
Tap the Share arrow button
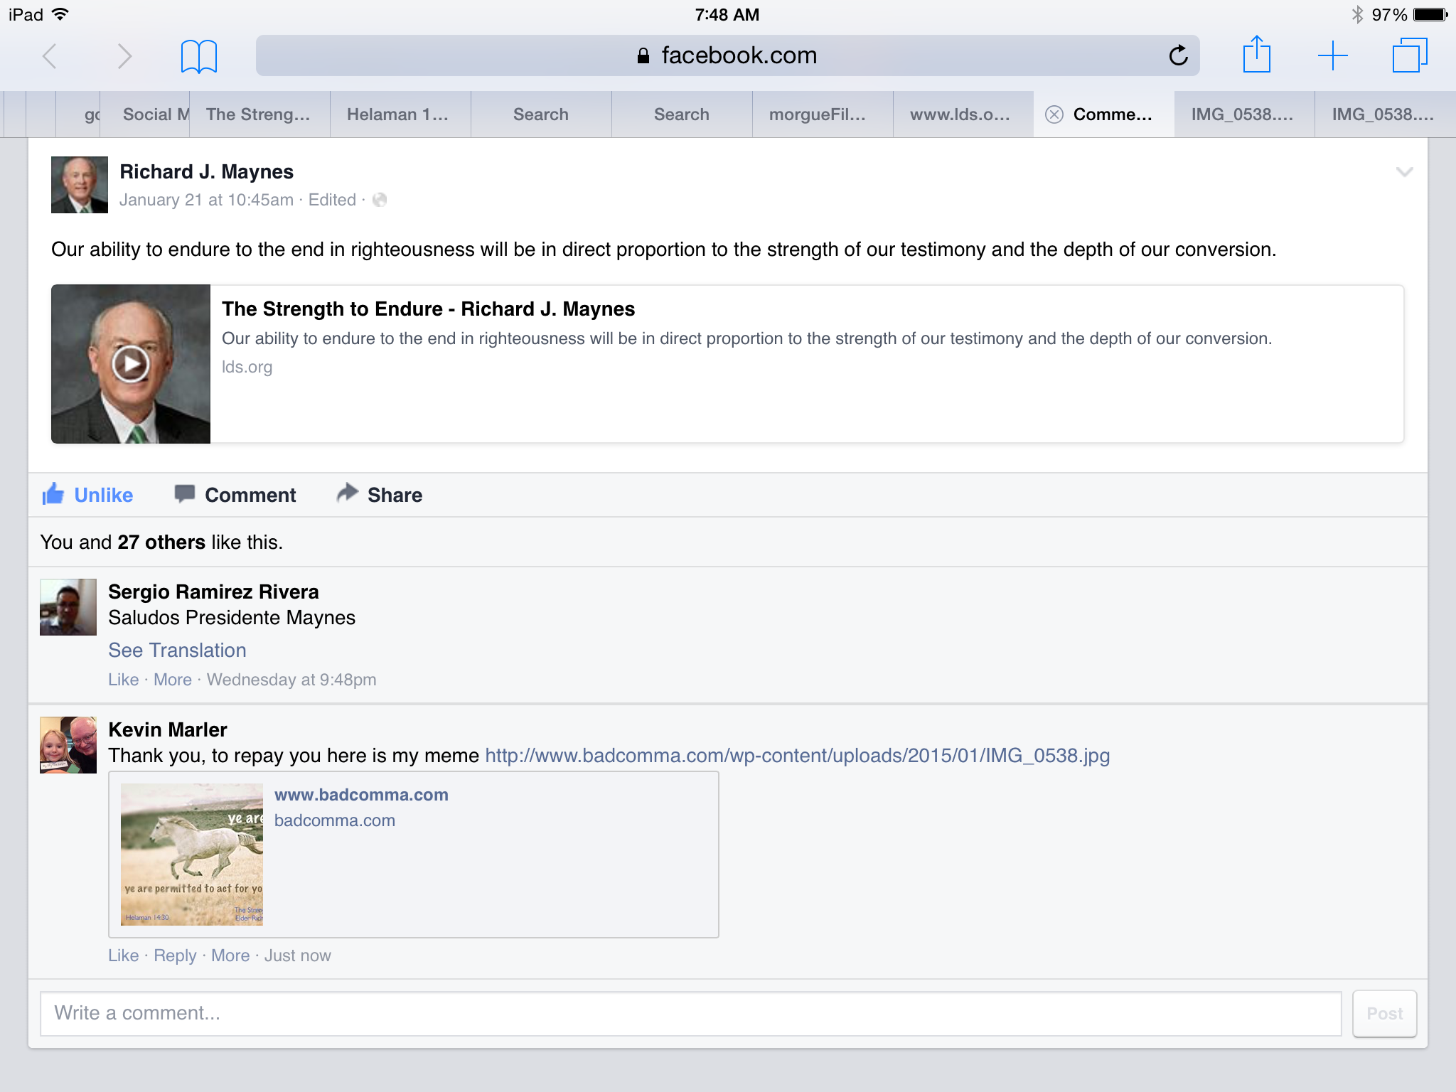click(380, 495)
